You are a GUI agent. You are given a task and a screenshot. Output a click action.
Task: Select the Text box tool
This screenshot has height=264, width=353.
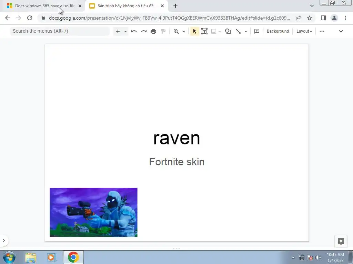(x=204, y=31)
